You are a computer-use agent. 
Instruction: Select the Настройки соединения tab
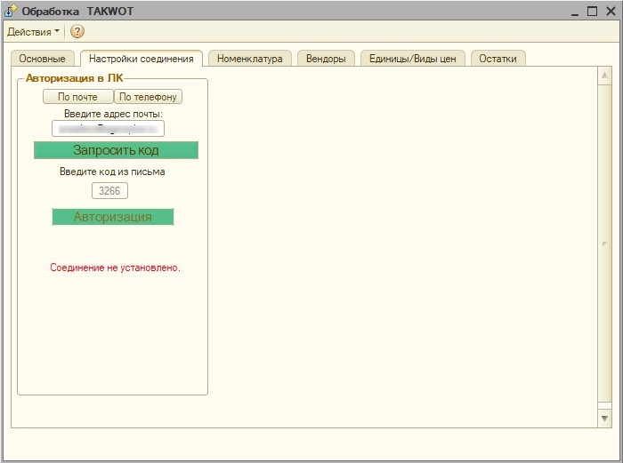(142, 59)
